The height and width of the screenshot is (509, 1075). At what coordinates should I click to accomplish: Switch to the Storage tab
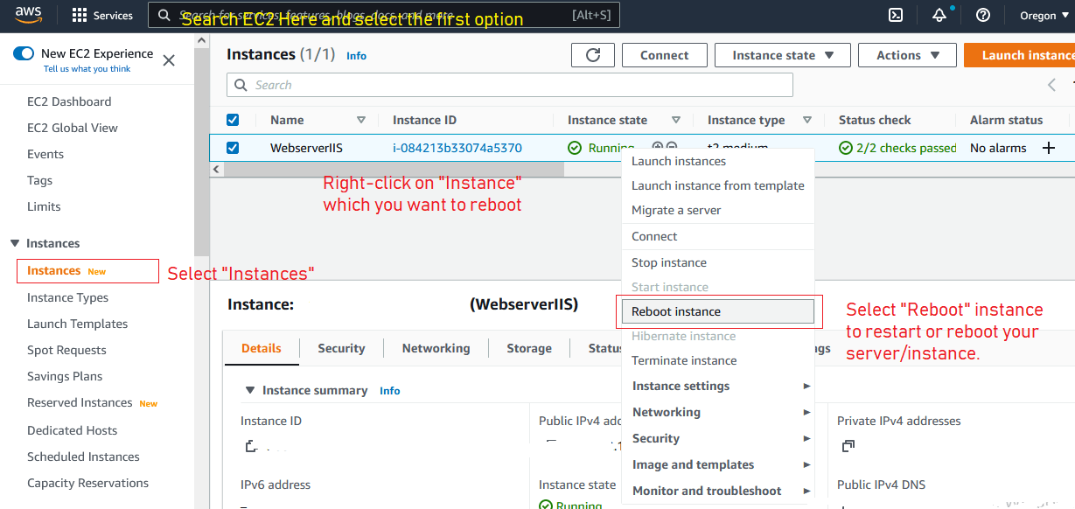click(529, 348)
